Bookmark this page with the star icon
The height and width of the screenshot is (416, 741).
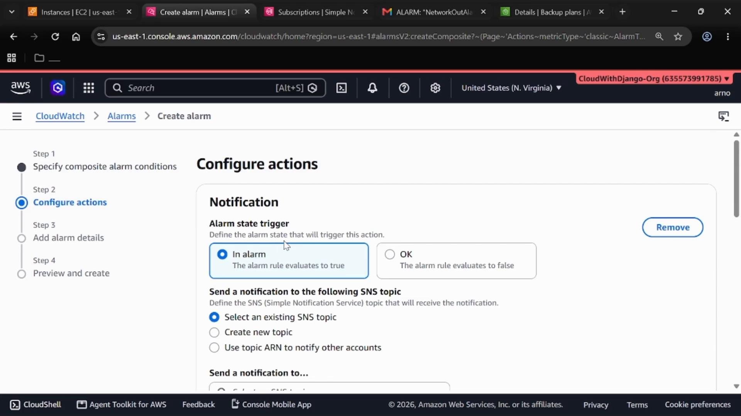[678, 37]
